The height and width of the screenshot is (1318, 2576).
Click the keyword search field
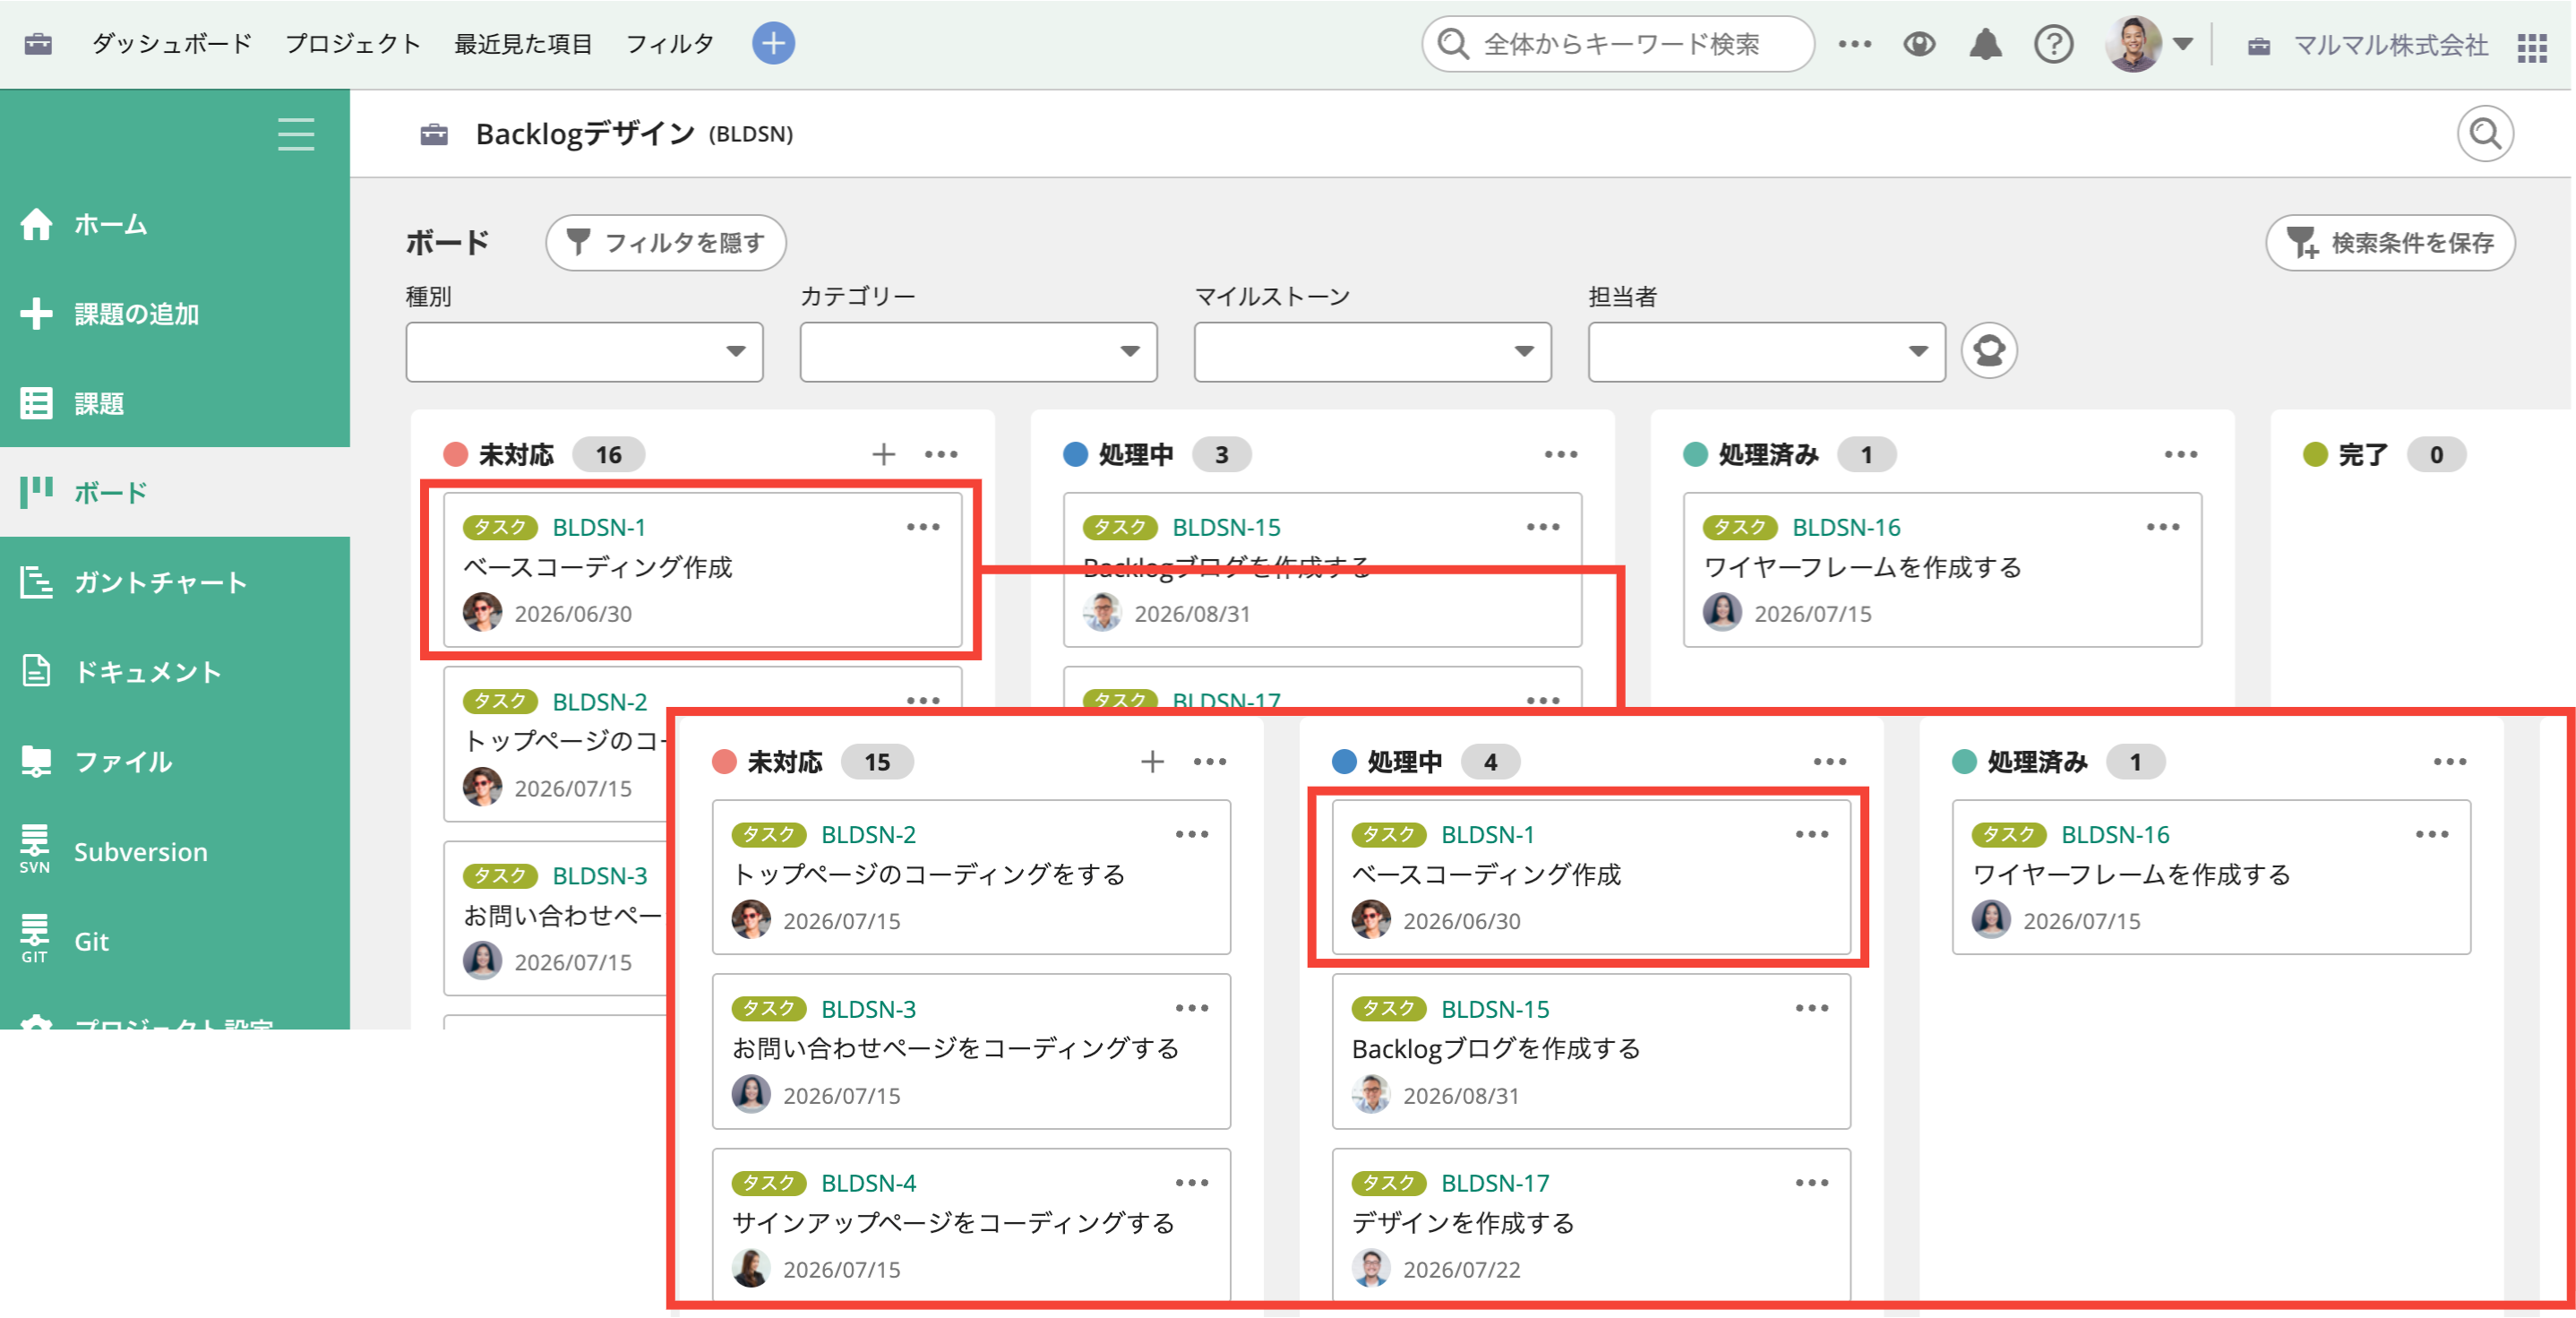1618,44
